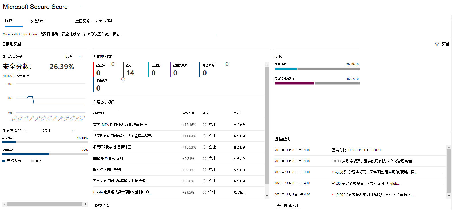
Task: Click 像您這樣的組織 comparison bar
Action: coord(317,83)
